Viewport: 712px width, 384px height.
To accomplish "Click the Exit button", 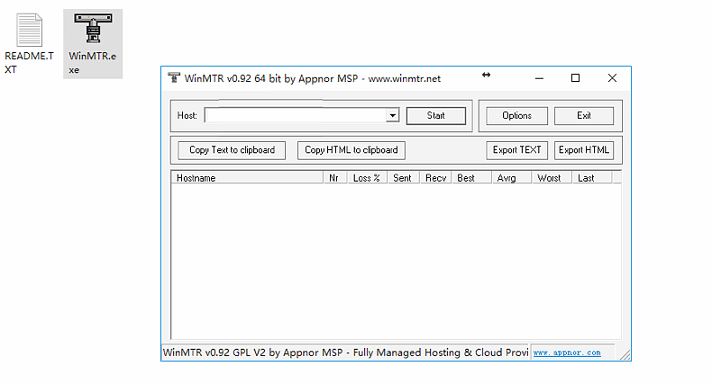I will click(584, 116).
